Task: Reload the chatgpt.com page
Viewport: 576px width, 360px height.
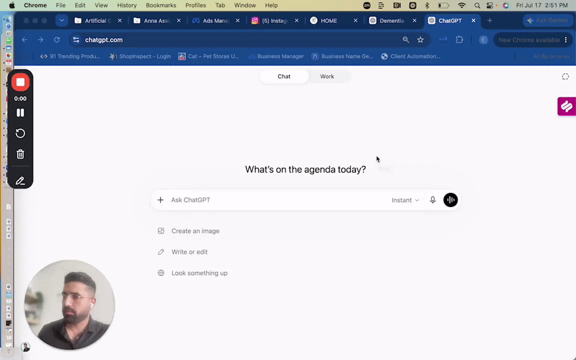Action: [57, 40]
